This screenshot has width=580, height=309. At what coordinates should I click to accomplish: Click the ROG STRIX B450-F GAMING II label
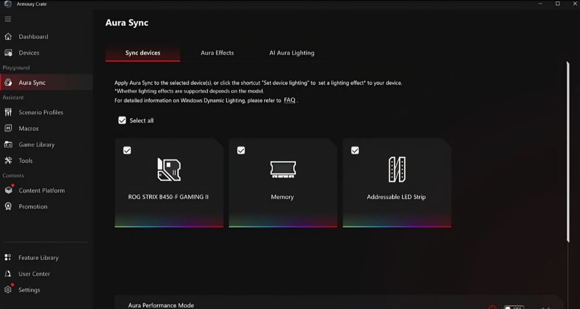pyautogui.click(x=168, y=197)
